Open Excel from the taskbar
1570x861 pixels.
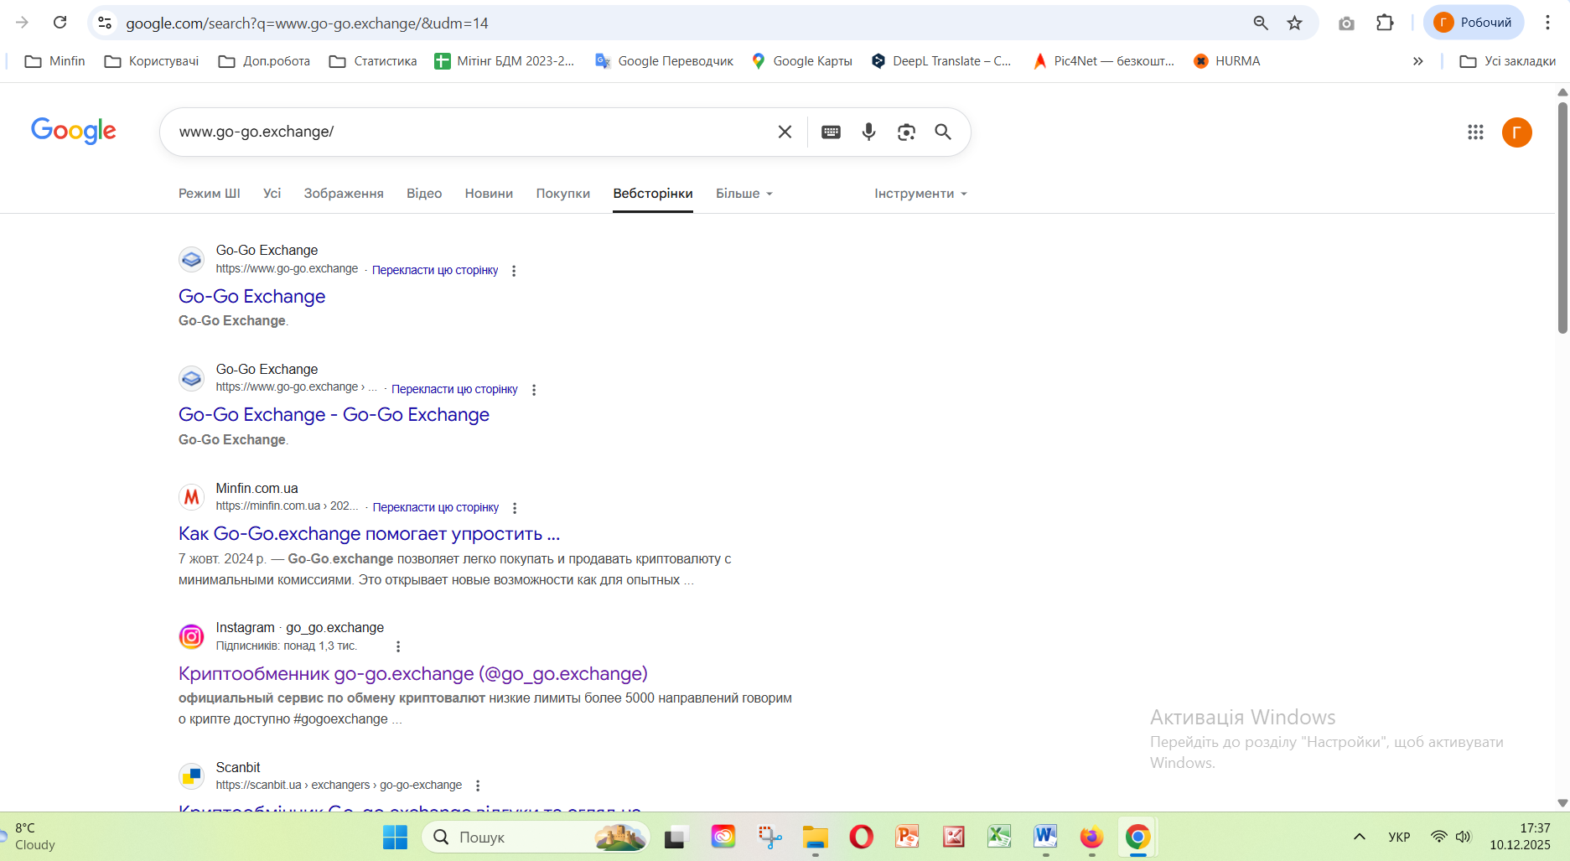tap(999, 837)
